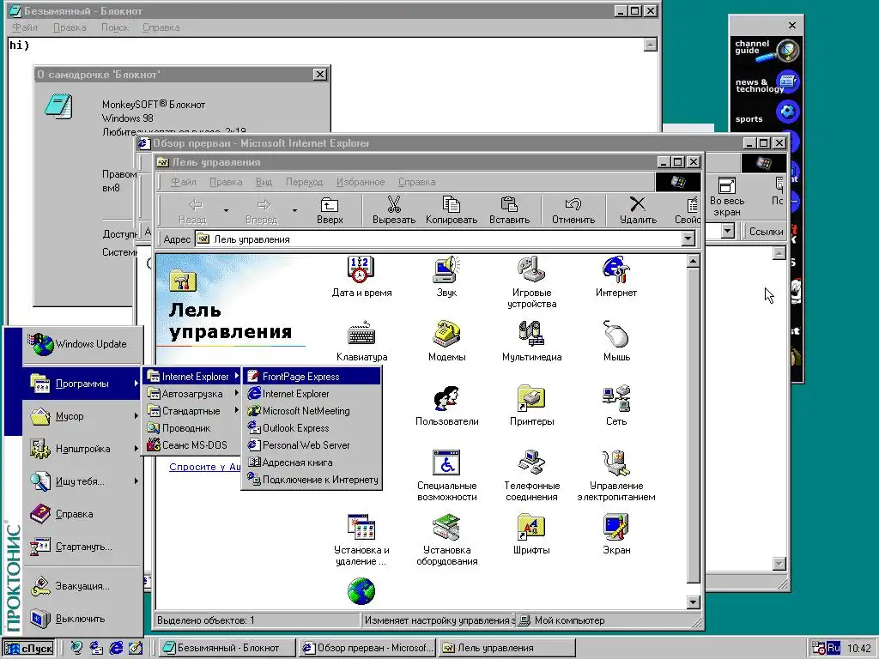Expand the Стандартные submenu
This screenshot has width=879, height=659.
point(192,411)
